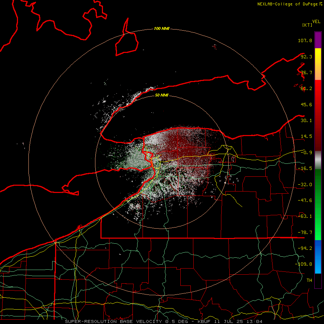This screenshot has height=324, width=324.
Task: Click the -109.8 scale value
Action: [x=303, y=264]
